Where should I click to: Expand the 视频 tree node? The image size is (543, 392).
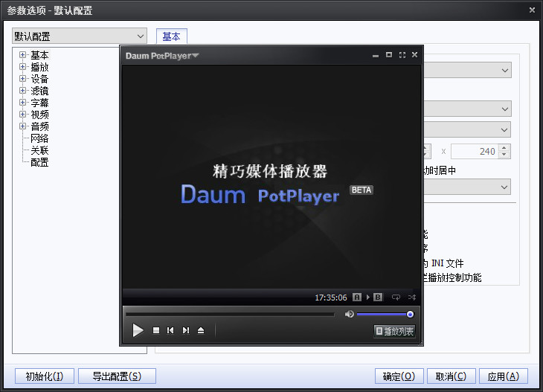coord(22,115)
